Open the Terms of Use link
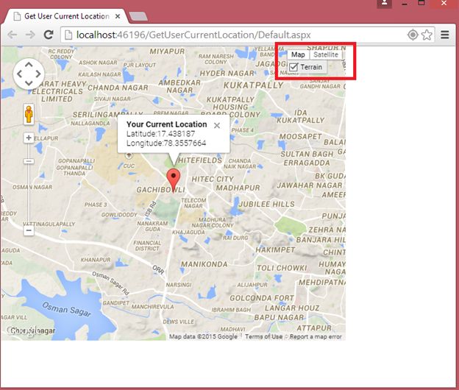Screen dimensions: 459x390 263,337
